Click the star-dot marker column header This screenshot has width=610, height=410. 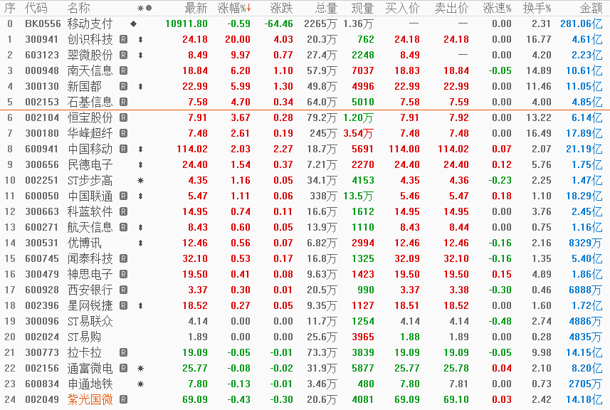click(x=144, y=8)
